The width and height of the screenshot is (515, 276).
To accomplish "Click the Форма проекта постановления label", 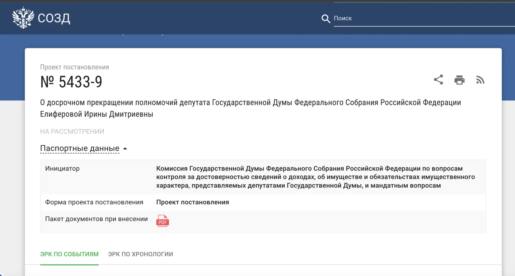I will [x=94, y=202].
